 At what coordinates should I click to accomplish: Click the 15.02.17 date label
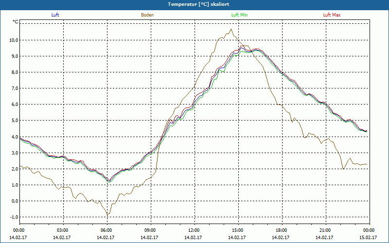coord(368,238)
